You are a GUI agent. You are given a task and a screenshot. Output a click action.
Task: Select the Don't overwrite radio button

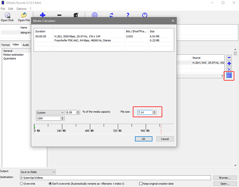pos(50,184)
